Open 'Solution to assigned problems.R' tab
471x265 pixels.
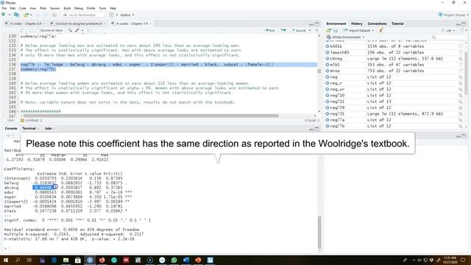coord(79,24)
